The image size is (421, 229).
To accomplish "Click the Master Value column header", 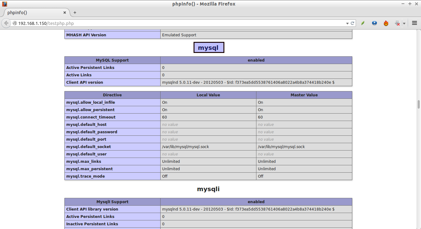I will pyautogui.click(x=304, y=95).
